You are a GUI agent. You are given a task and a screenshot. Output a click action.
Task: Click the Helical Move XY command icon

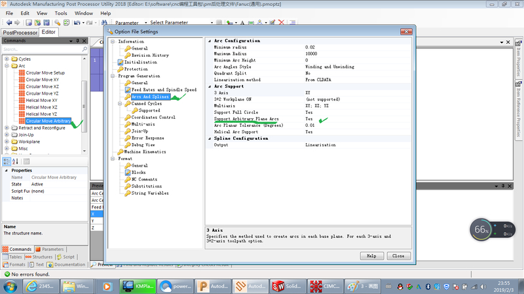[22, 100]
